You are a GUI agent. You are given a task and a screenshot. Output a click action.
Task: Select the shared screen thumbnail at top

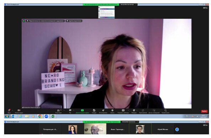point(106,12)
